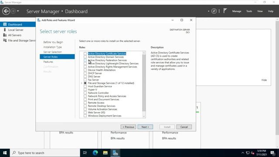Select Dashboard in the left sidebar
This screenshot has height=157, width=279.
18,24
